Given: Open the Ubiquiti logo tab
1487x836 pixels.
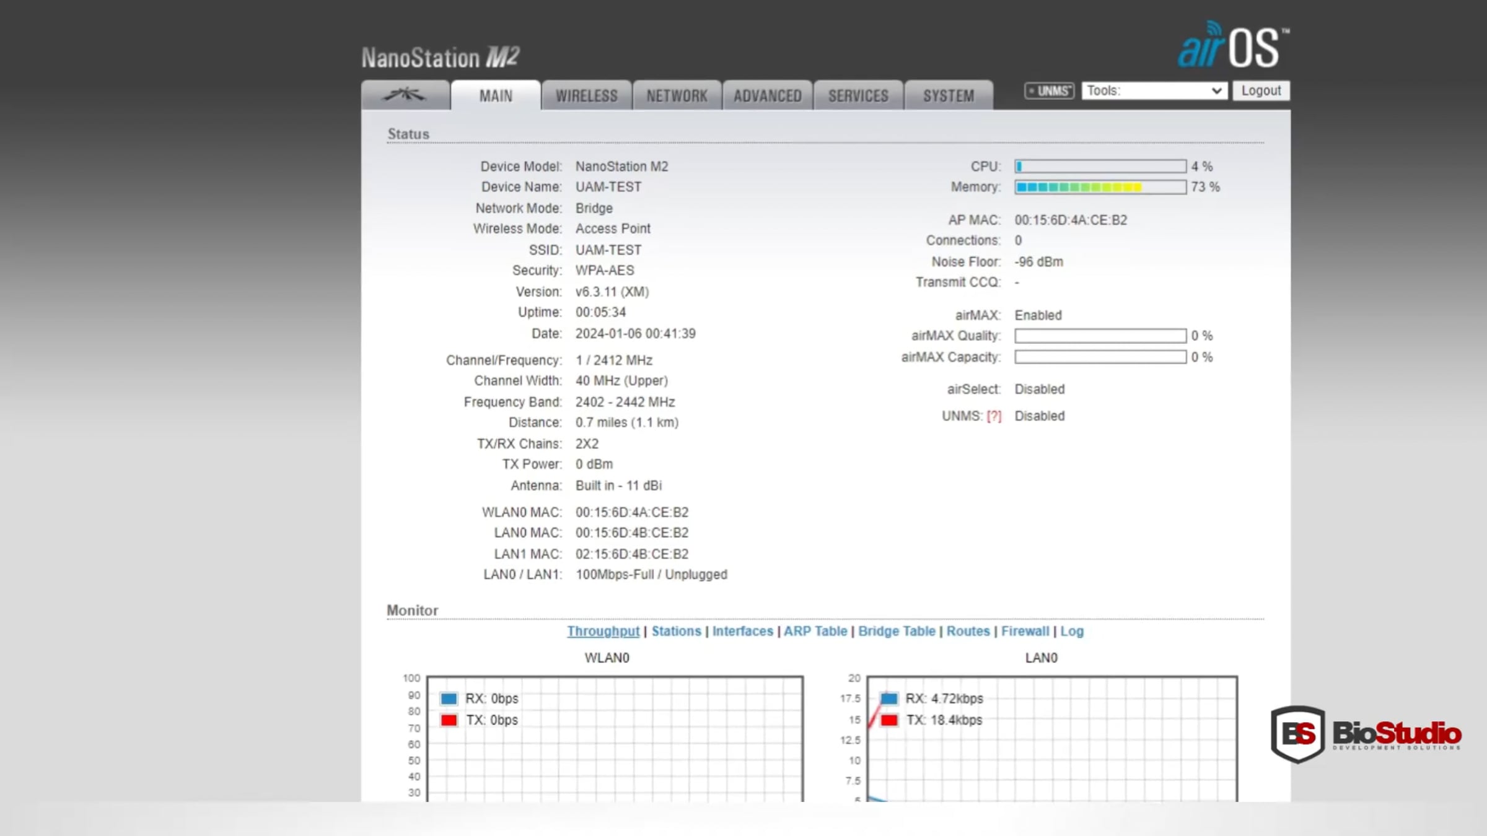Looking at the screenshot, I should [405, 95].
